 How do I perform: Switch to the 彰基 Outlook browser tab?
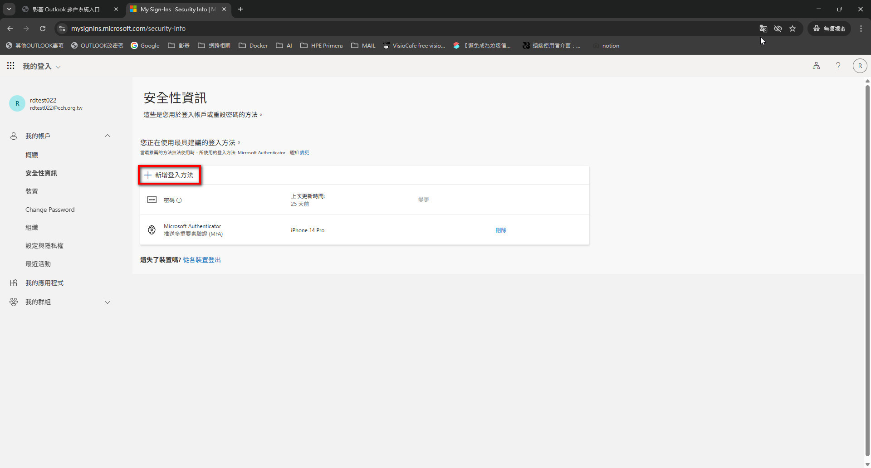(66, 9)
